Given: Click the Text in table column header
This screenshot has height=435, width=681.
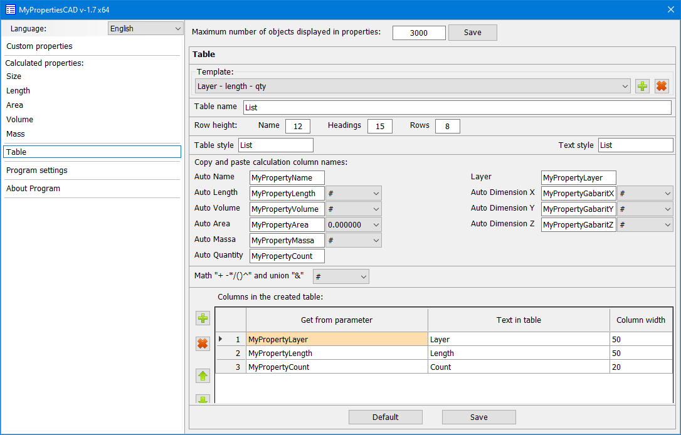Looking at the screenshot, I should (x=519, y=320).
